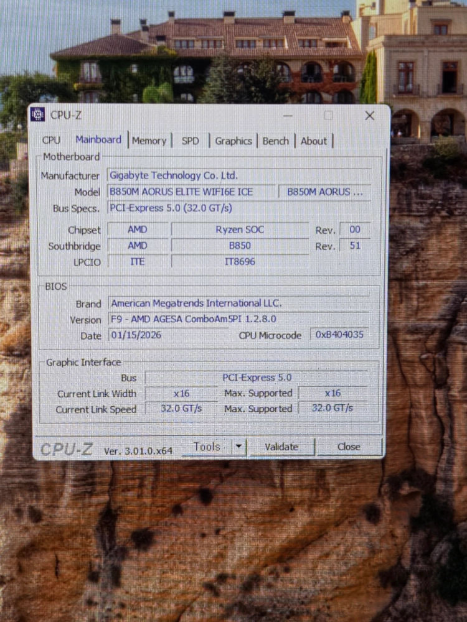
Task: Go to the SPD tab
Action: coord(190,141)
